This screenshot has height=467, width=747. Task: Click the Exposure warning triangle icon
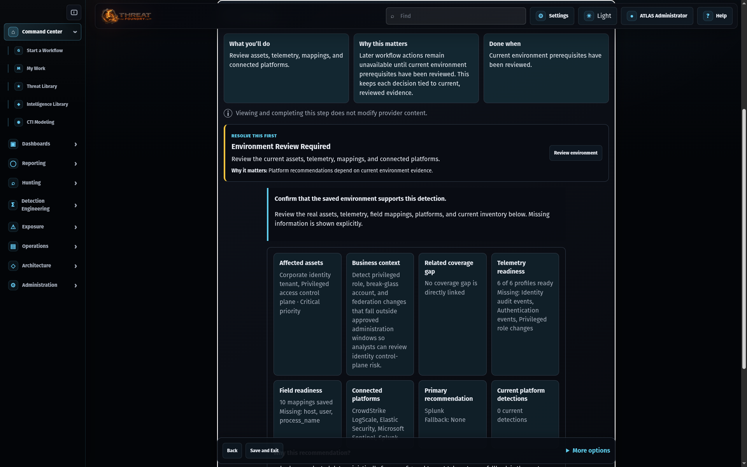coord(13,227)
